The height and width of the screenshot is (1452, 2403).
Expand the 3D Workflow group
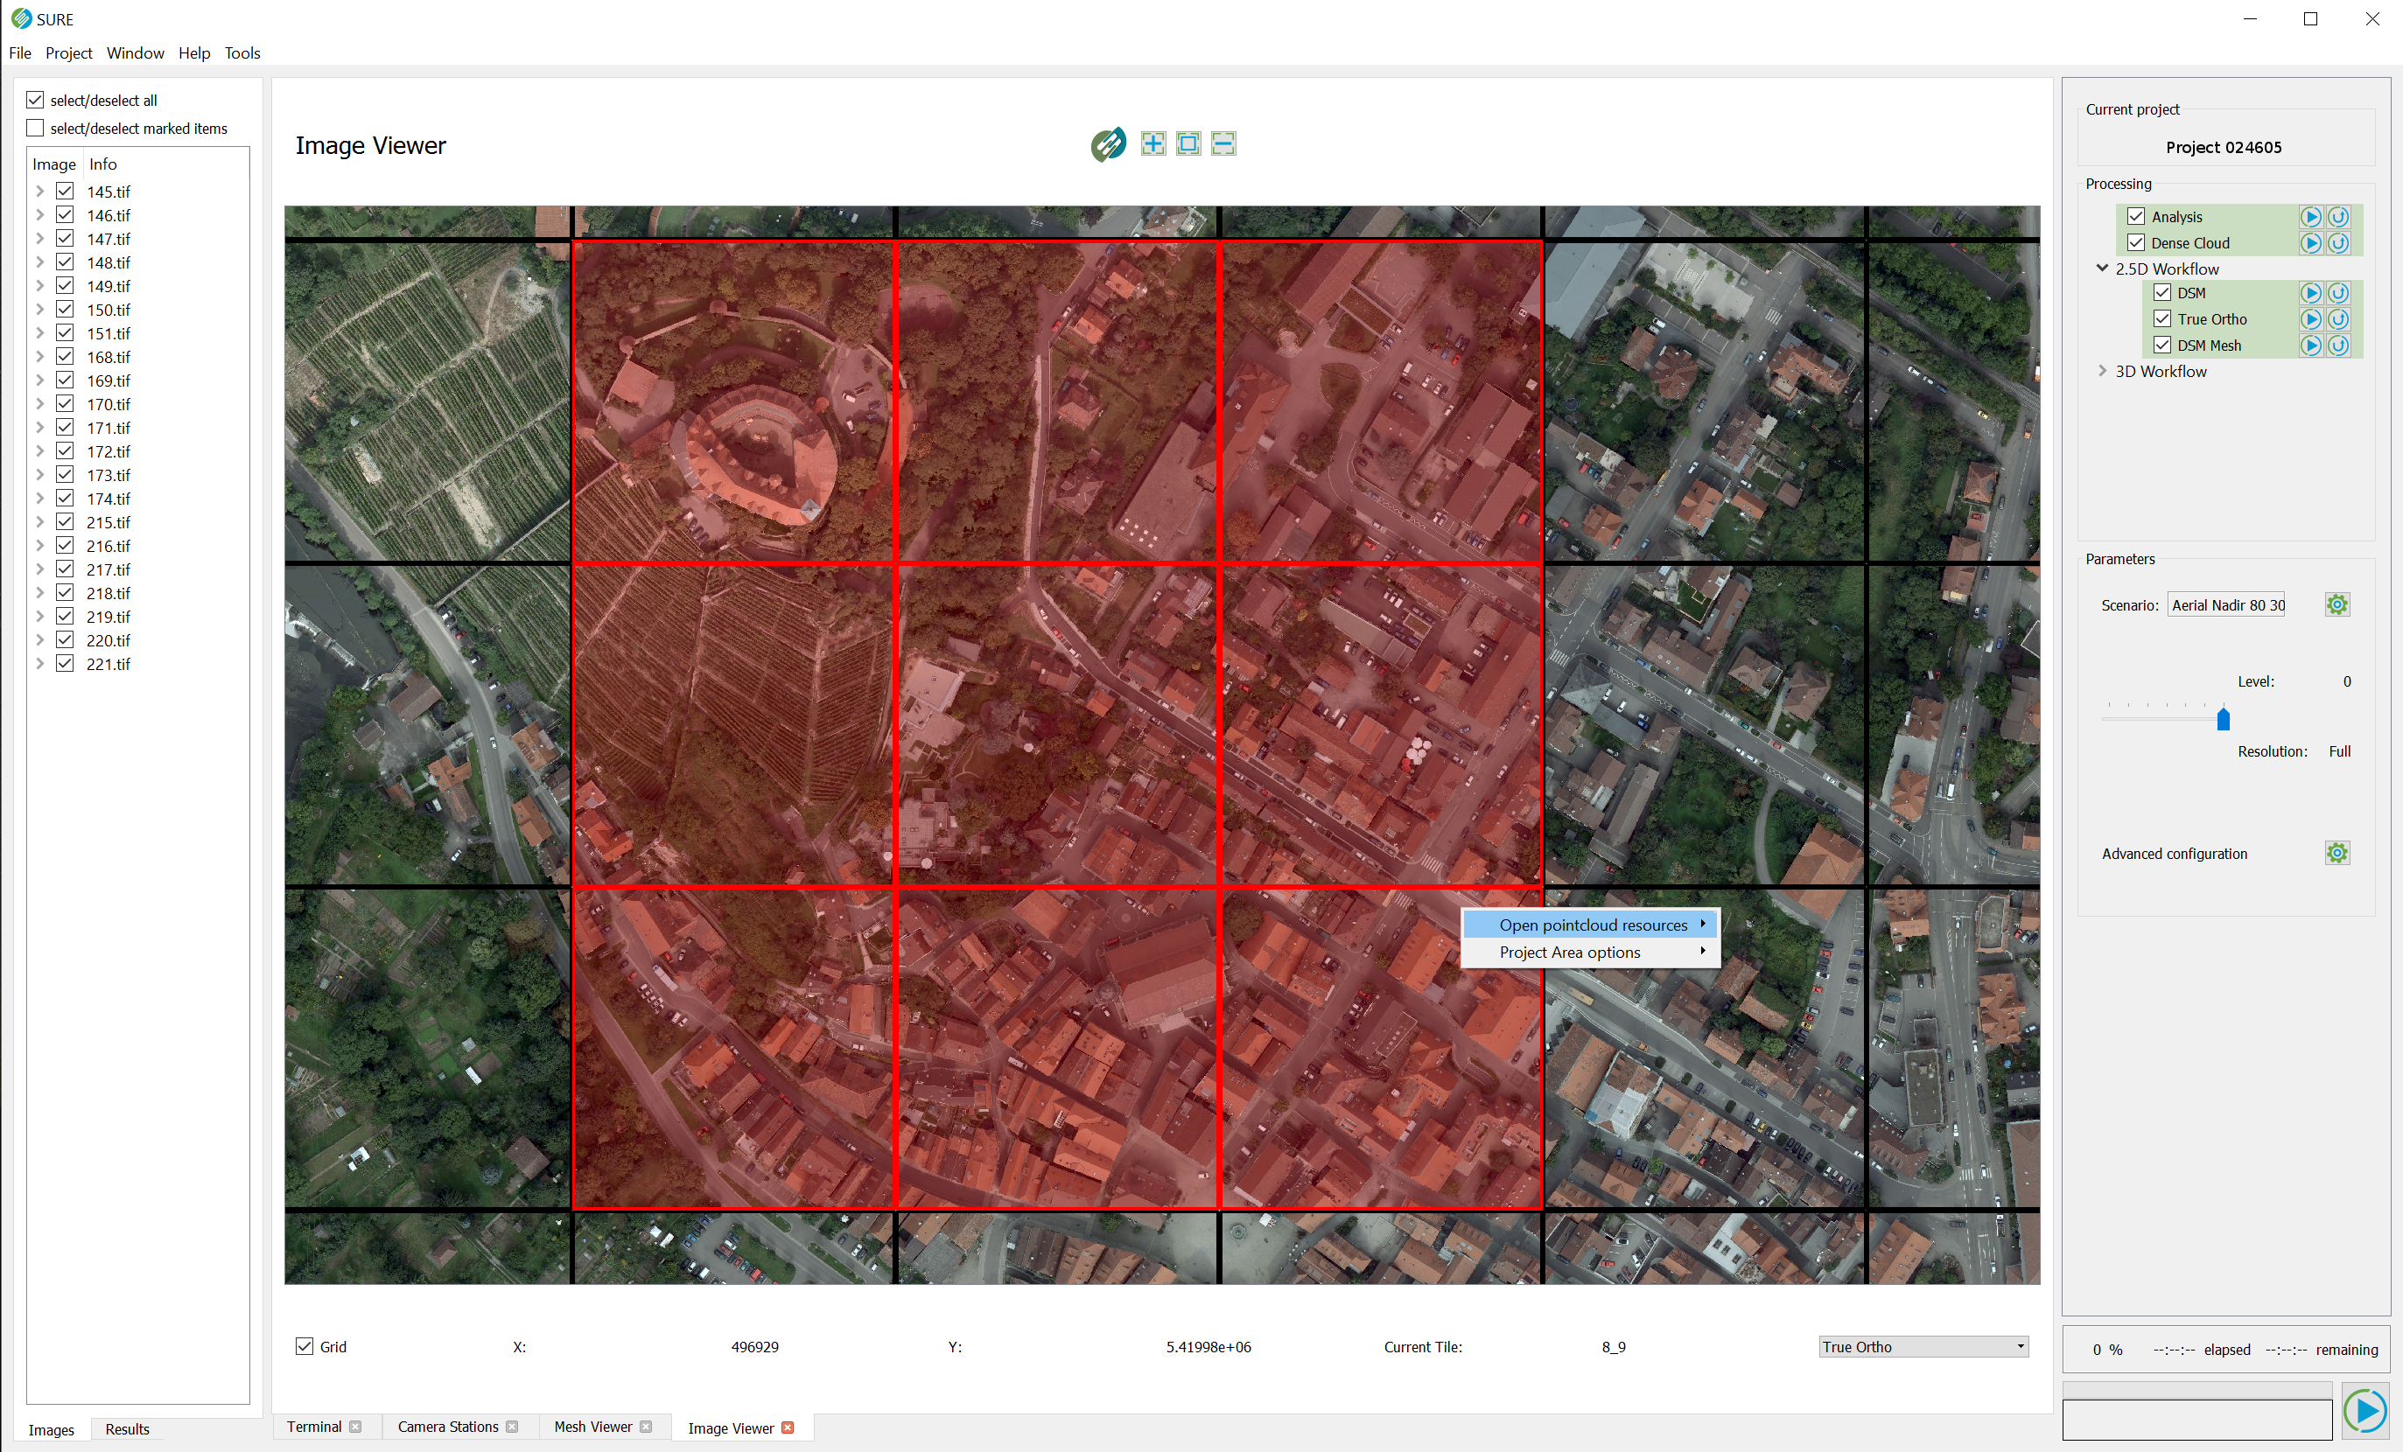coord(2103,370)
